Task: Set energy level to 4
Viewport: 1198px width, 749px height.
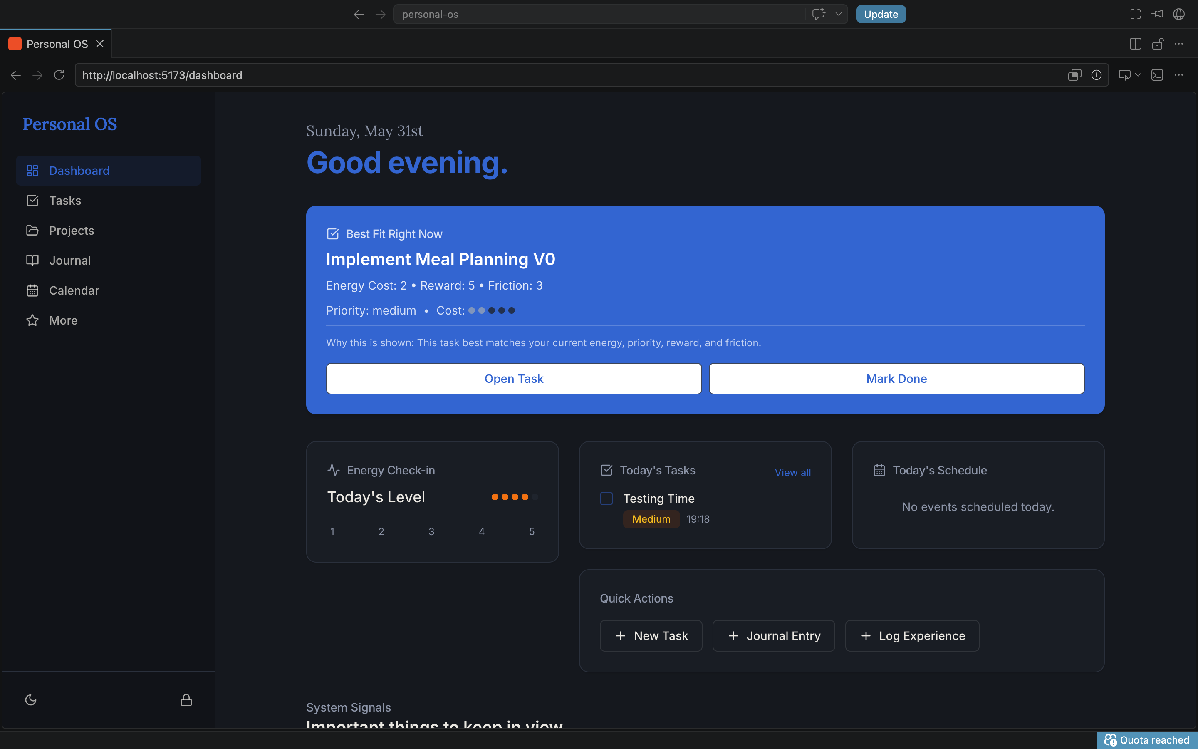Action: [x=482, y=531]
